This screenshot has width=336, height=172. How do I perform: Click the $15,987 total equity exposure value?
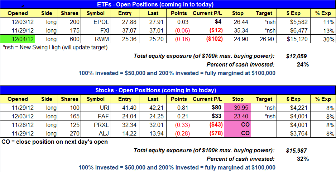tap(296, 150)
